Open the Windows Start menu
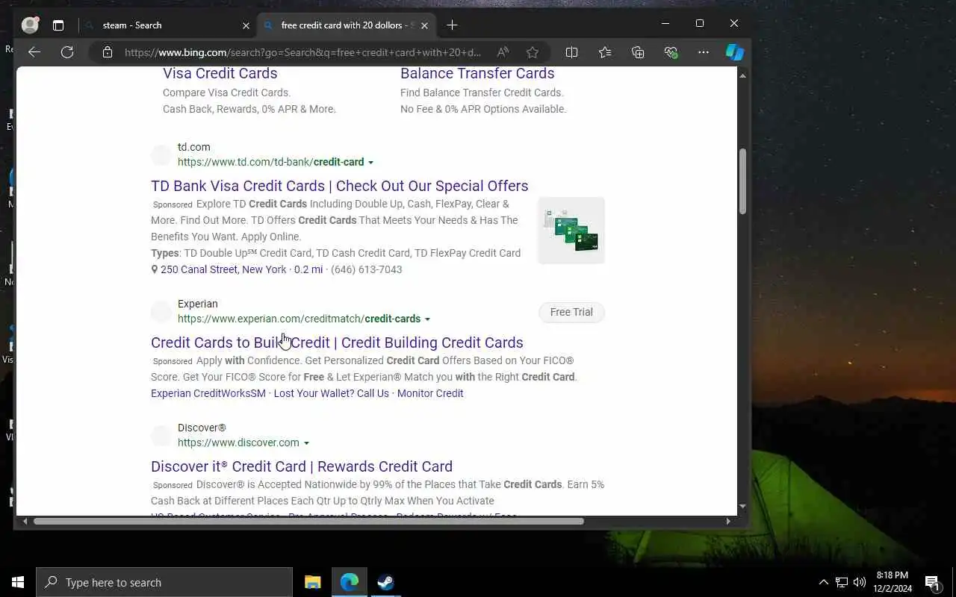Screen dimensions: 956x597 point(18,582)
